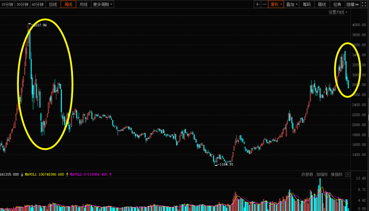Click 改参数 in volume panel
Image resolution: width=369 pixels, height=211 pixels.
307,174
